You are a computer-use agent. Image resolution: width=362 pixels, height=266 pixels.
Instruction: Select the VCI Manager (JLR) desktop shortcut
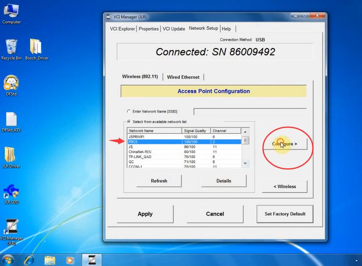[11, 232]
